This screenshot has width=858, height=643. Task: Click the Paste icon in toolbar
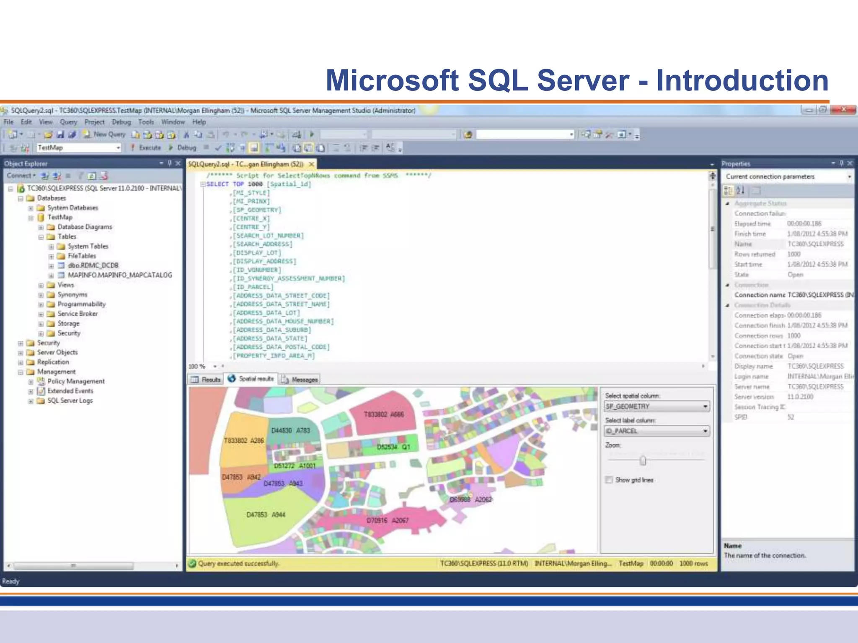pos(211,134)
